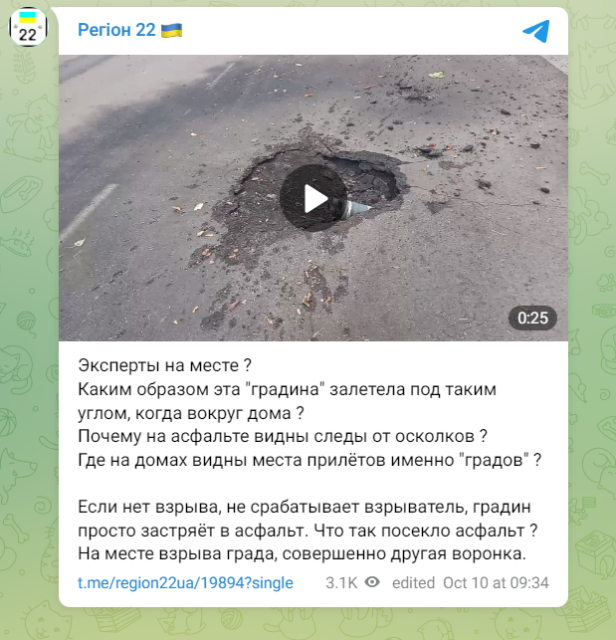Click the line 'Где на домах видны места'
616x640 pixels.
309,460
